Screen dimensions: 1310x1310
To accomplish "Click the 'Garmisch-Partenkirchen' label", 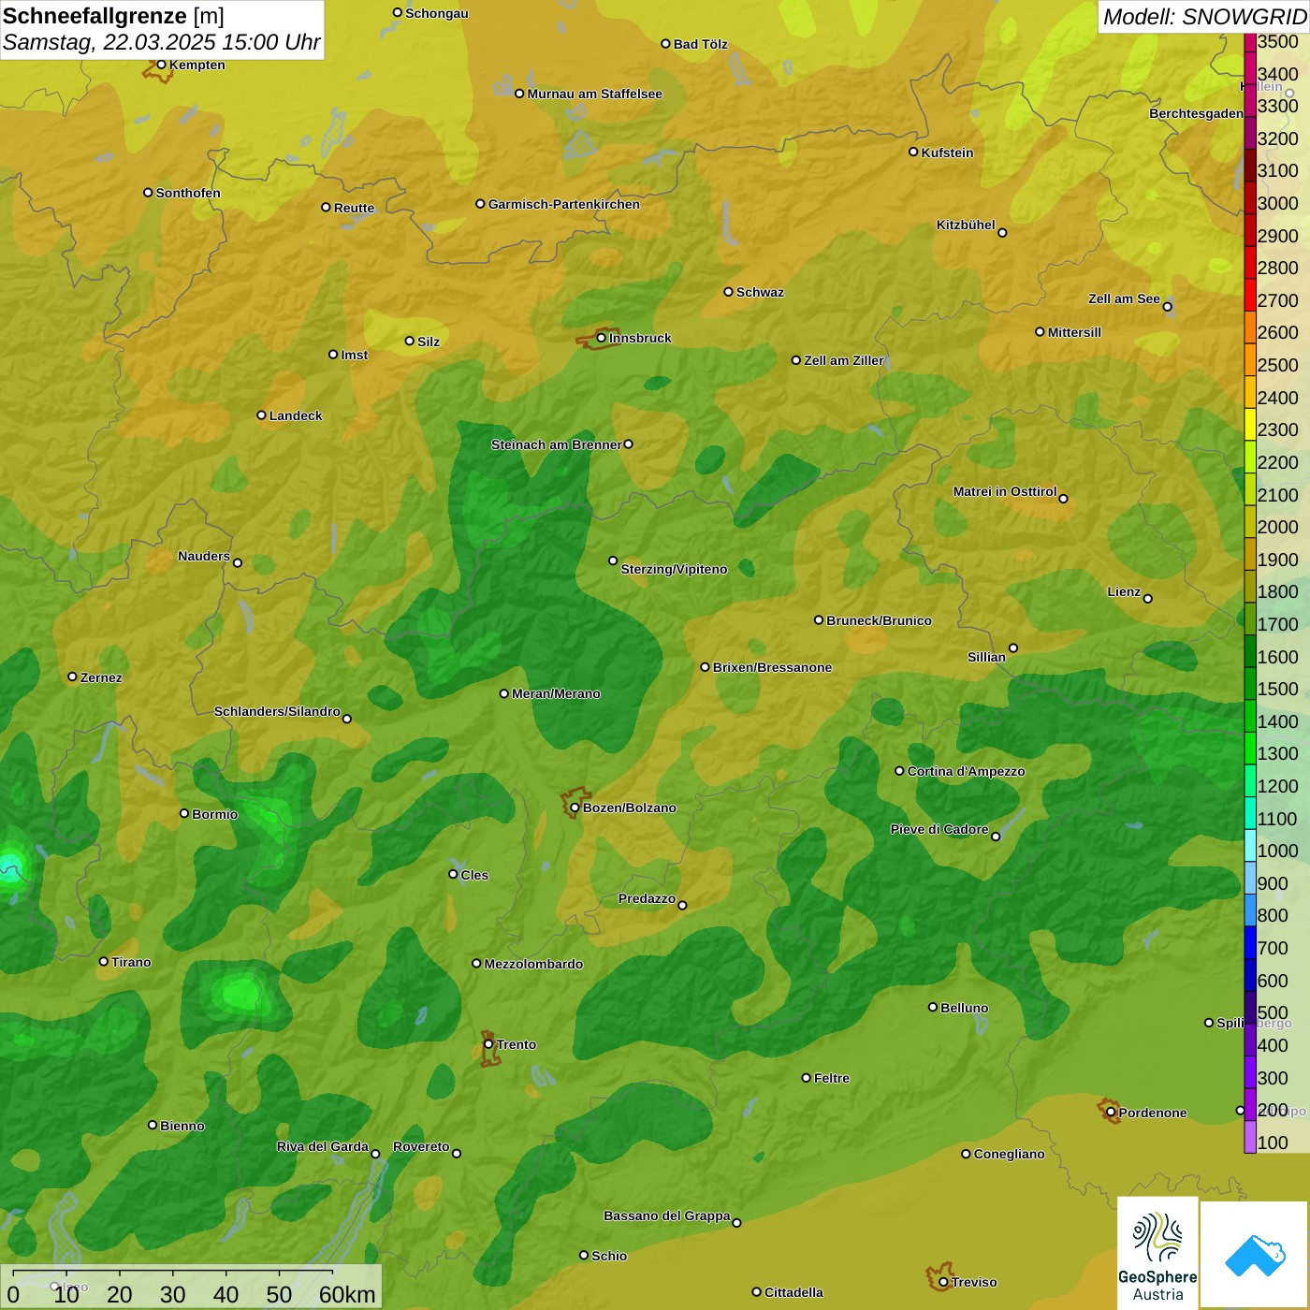I will click(x=564, y=204).
